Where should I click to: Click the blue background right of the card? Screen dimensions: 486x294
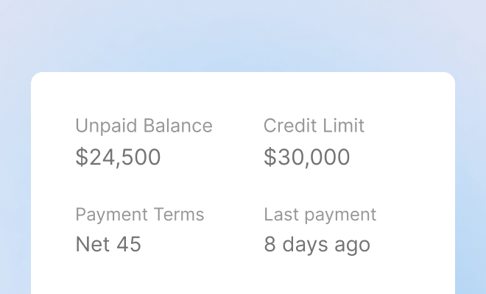pos(470,184)
